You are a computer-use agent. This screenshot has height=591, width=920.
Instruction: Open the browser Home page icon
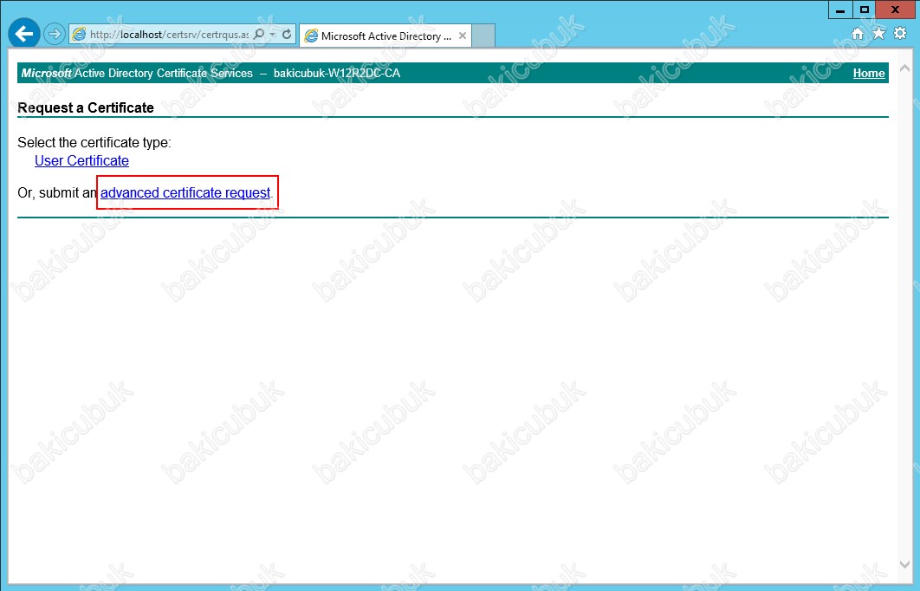point(858,34)
